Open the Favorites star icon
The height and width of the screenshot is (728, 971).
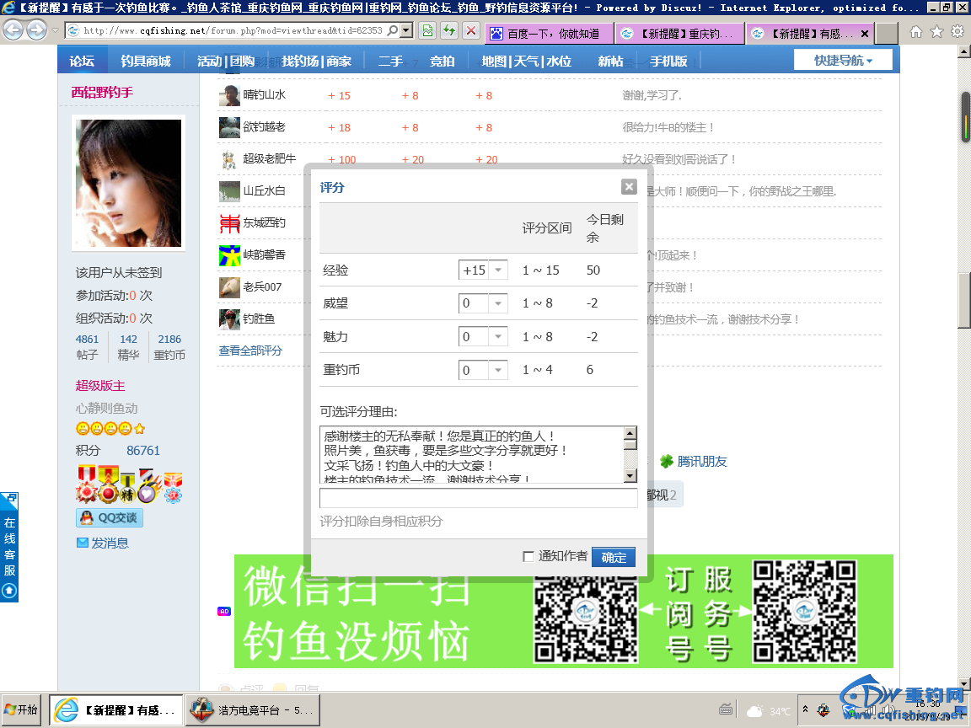point(937,31)
